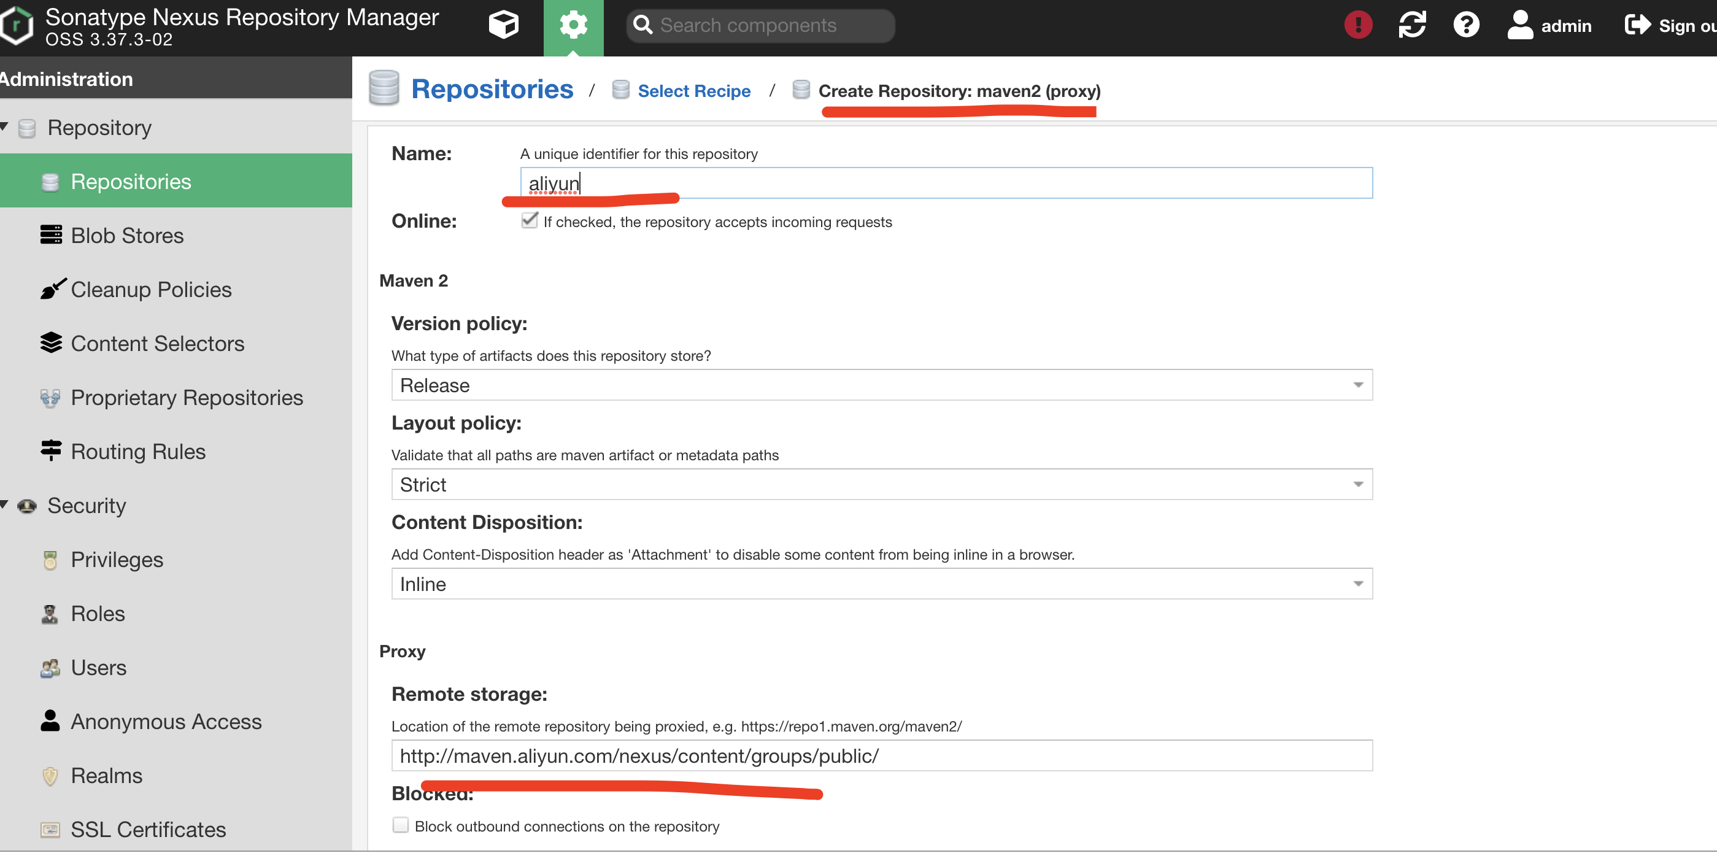This screenshot has width=1717, height=853.
Task: Click the Select Recipe breadcrumb link
Action: (693, 91)
